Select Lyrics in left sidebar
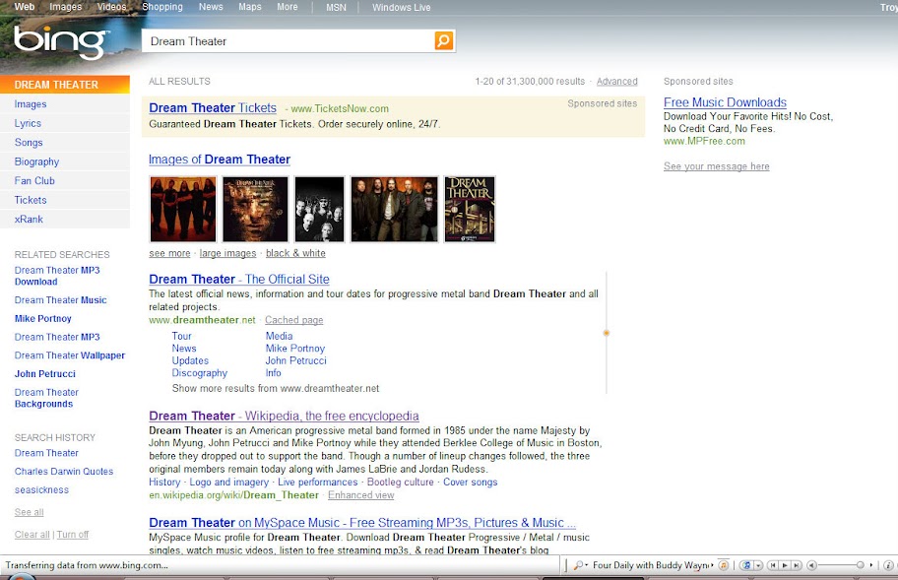Viewport: 898px width, 580px height. [28, 123]
